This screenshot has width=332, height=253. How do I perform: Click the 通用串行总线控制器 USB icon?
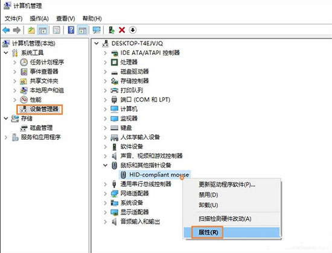coord(114,184)
